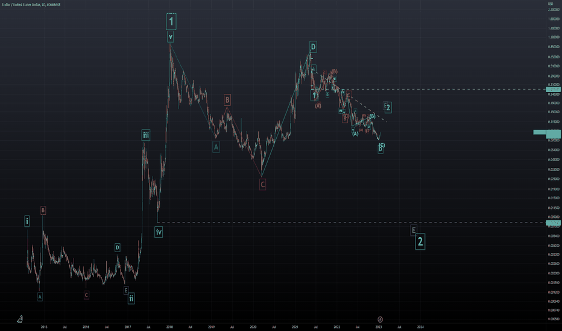This screenshot has width=562, height=331.
Task: Select the teal '(A)' label near mid 2022
Action: (355, 134)
